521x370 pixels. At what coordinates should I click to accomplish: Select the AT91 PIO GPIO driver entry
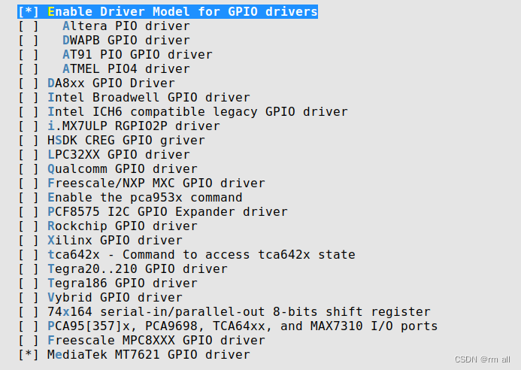[138, 54]
